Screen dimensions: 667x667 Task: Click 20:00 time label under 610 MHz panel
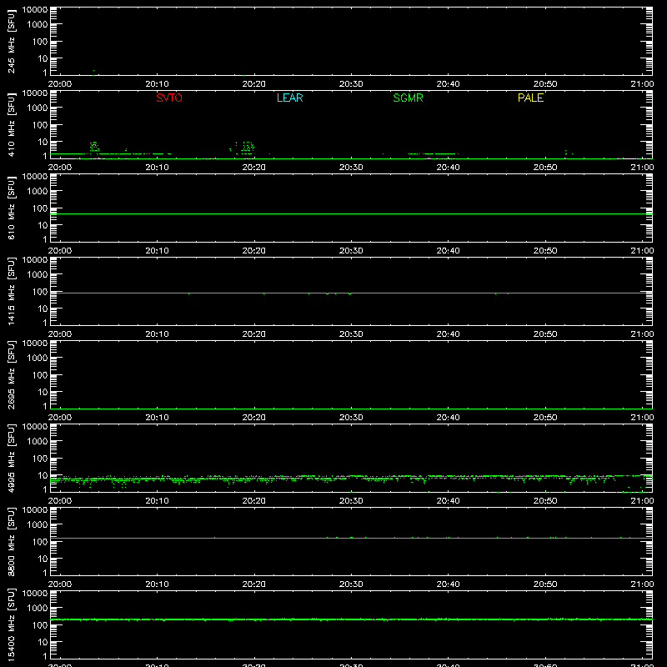pos(59,251)
